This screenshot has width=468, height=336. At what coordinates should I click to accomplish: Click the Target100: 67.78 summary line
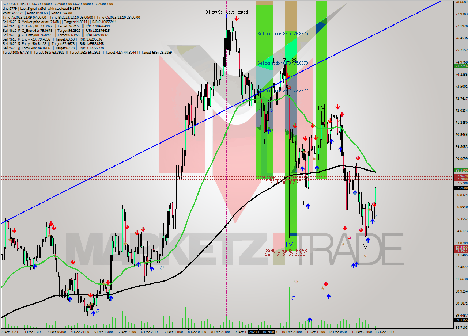87,52
